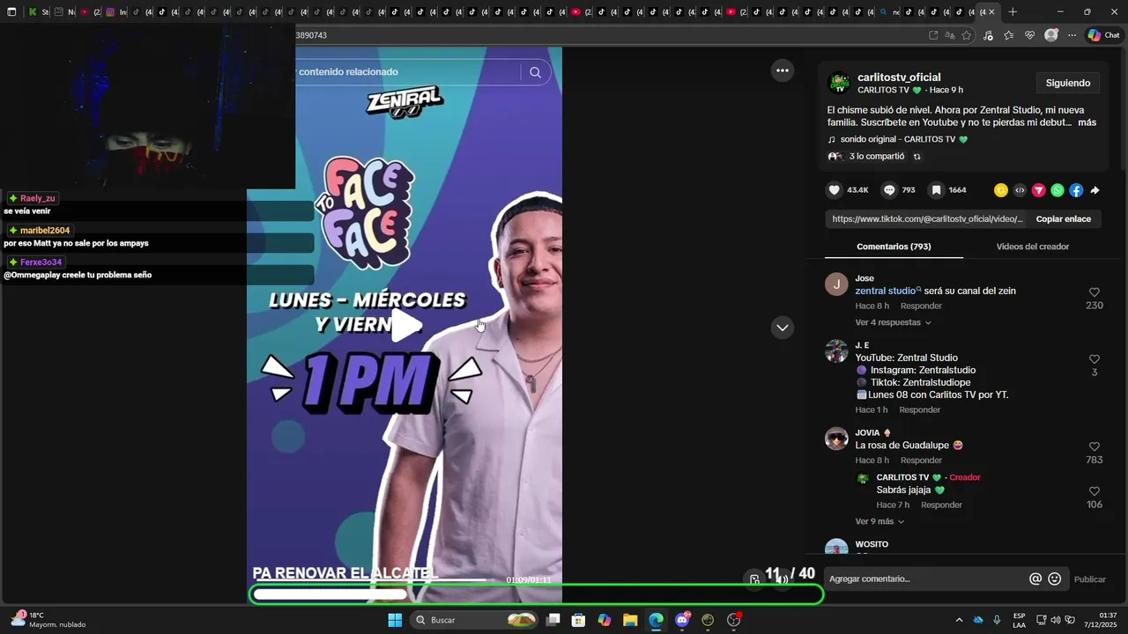Screen dimensions: 1128x634
Task: Open Edge media control music icon
Action: (988, 35)
